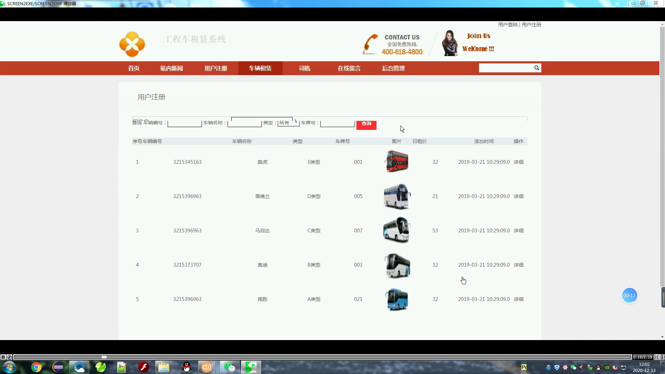
Task: Open the blue Q cloud browser taskbar icon
Action: coord(79,367)
